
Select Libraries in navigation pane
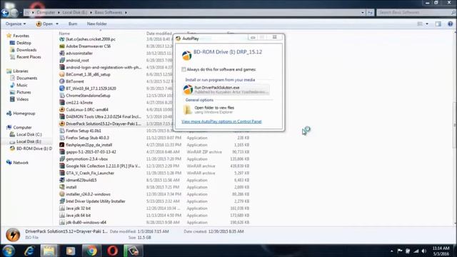[21, 71]
